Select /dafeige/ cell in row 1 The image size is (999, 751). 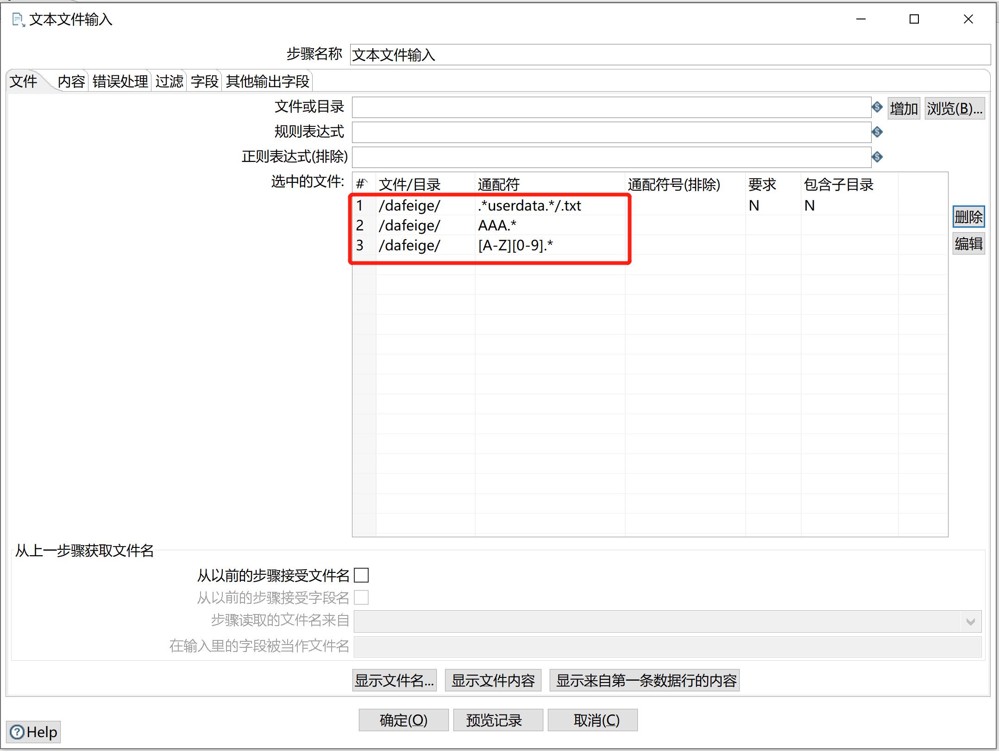425,205
